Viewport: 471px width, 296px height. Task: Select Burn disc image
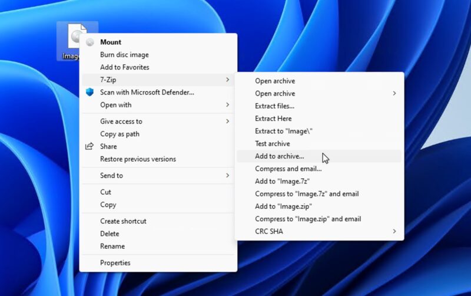pos(158,55)
